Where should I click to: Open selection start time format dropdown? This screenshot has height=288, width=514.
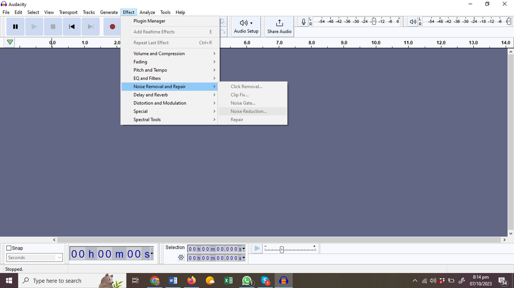tap(244, 249)
